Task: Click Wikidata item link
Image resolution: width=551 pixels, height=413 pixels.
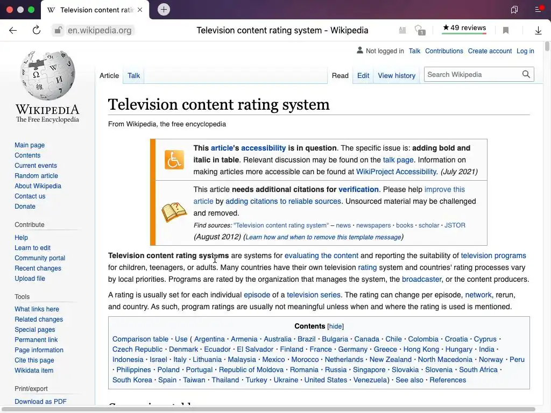Action: click(34, 370)
